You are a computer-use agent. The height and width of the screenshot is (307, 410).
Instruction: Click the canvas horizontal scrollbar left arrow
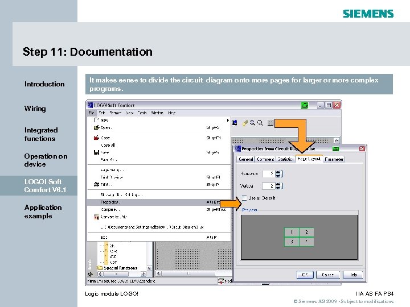pos(158,273)
